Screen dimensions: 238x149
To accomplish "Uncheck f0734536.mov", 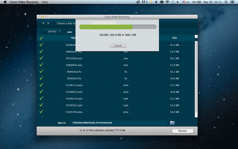I will 41,58.
